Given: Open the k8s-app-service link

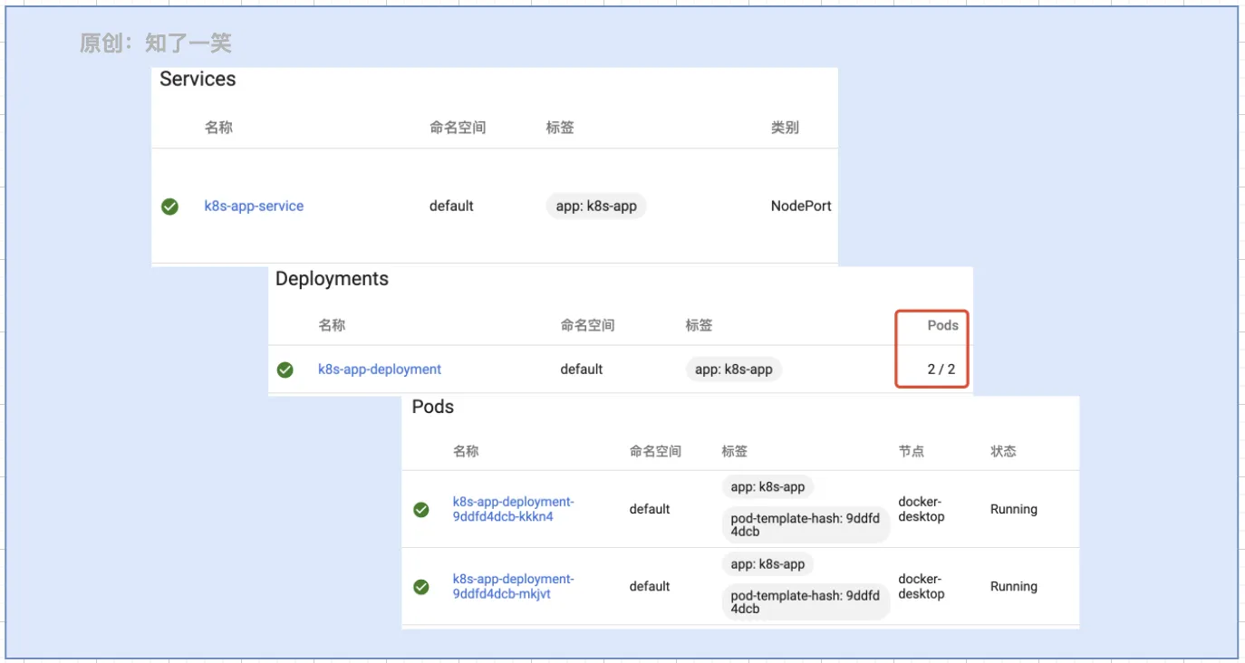Looking at the screenshot, I should [254, 206].
